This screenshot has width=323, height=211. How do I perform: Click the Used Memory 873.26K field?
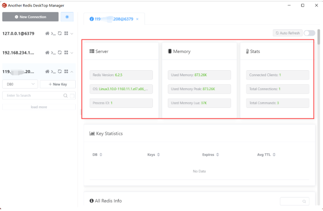199,75
